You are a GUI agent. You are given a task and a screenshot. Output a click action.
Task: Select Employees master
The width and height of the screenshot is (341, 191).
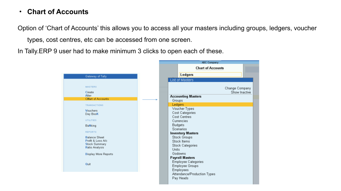[x=180, y=170]
